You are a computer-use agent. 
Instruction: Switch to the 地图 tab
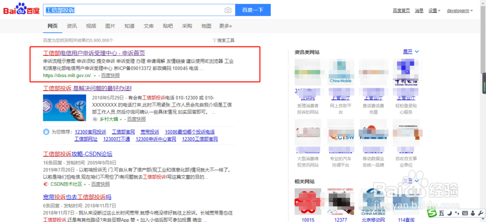point(206,26)
